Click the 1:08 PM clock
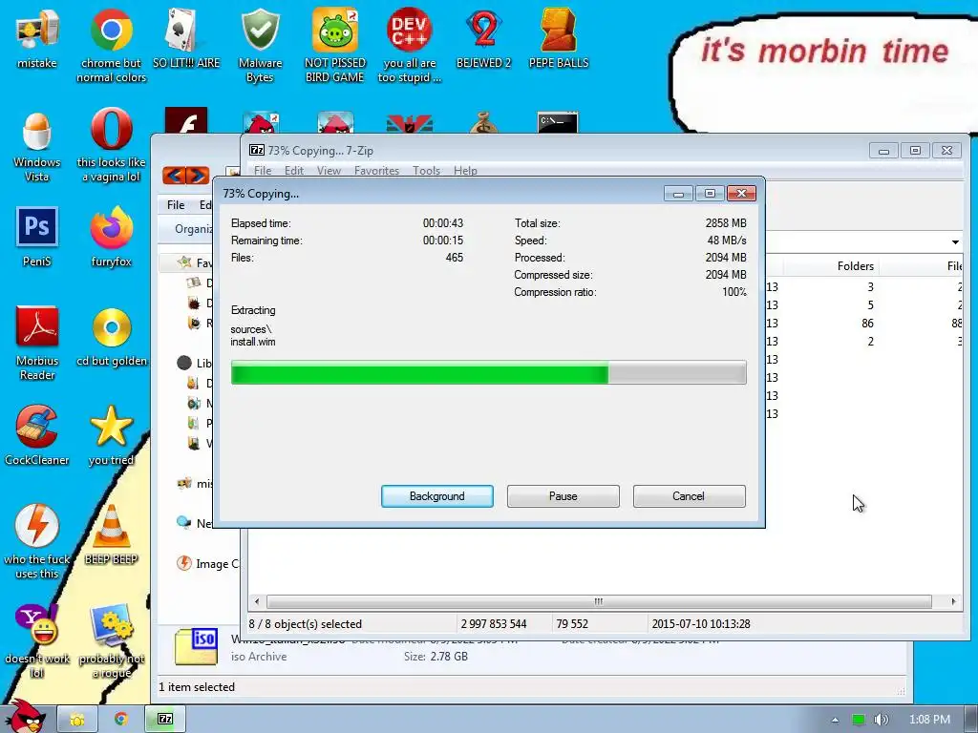This screenshot has width=978, height=733. pyautogui.click(x=929, y=720)
